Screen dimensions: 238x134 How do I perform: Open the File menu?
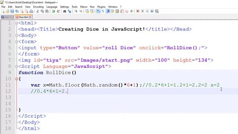(x=3, y=7)
